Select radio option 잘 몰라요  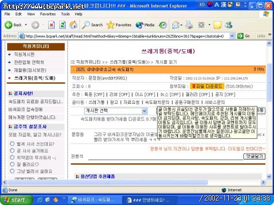[12, 164]
